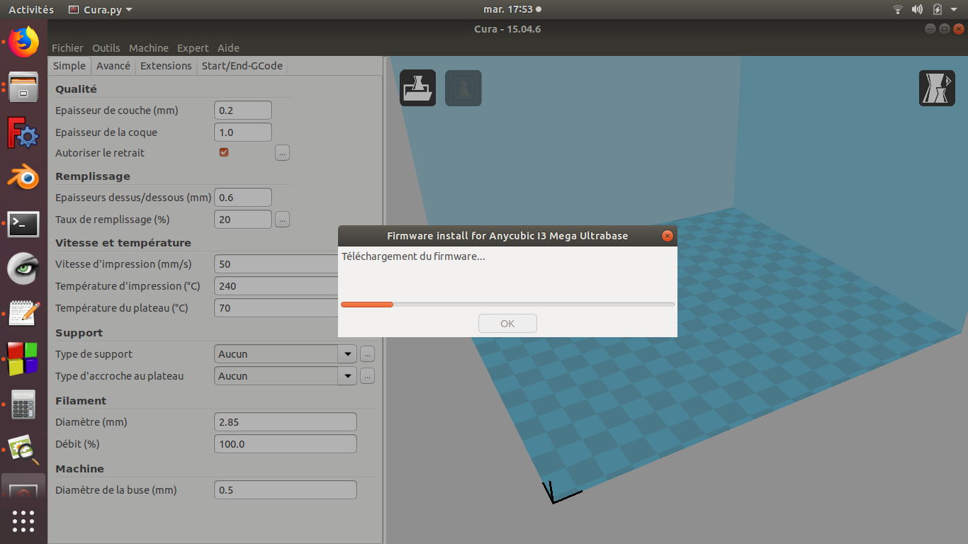Open the Aide menu
Image resolution: width=968 pixels, height=544 pixels.
(x=228, y=48)
